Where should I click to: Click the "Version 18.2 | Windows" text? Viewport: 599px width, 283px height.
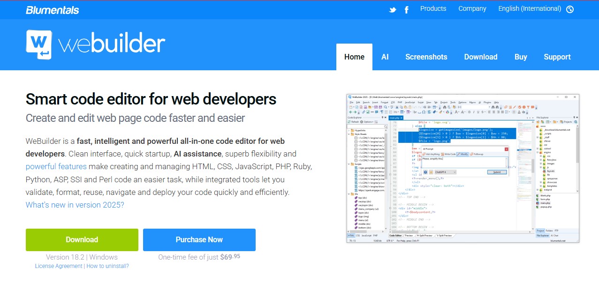tap(82, 257)
